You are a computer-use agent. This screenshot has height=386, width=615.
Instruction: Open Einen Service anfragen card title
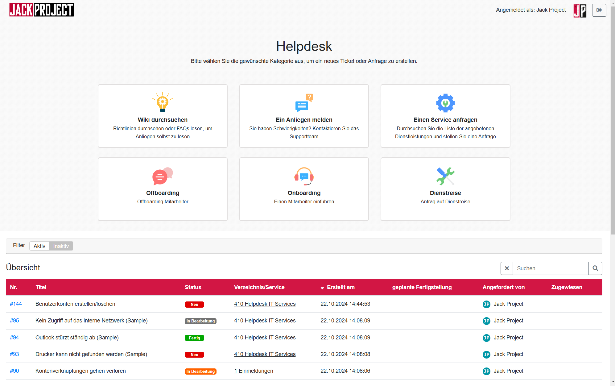point(445,120)
